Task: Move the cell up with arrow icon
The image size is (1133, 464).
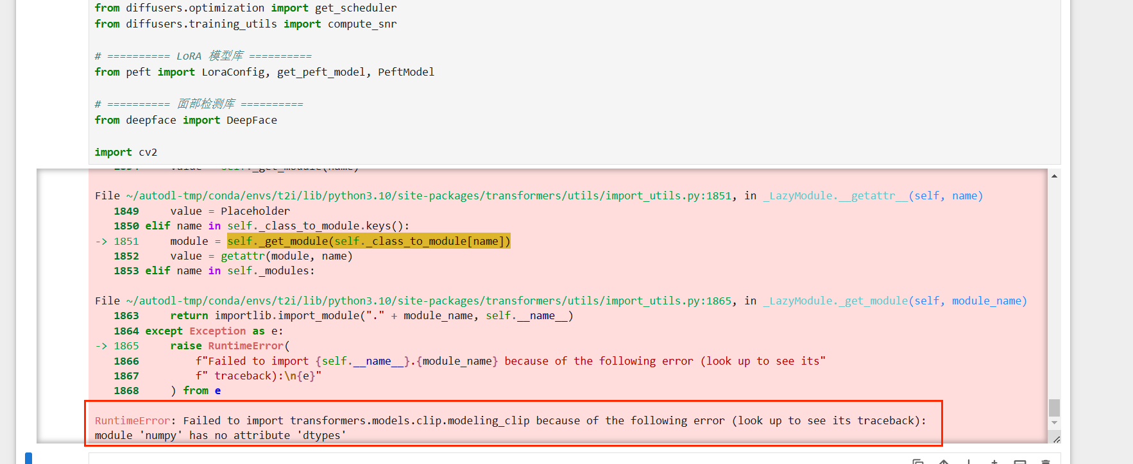Action: [x=944, y=461]
